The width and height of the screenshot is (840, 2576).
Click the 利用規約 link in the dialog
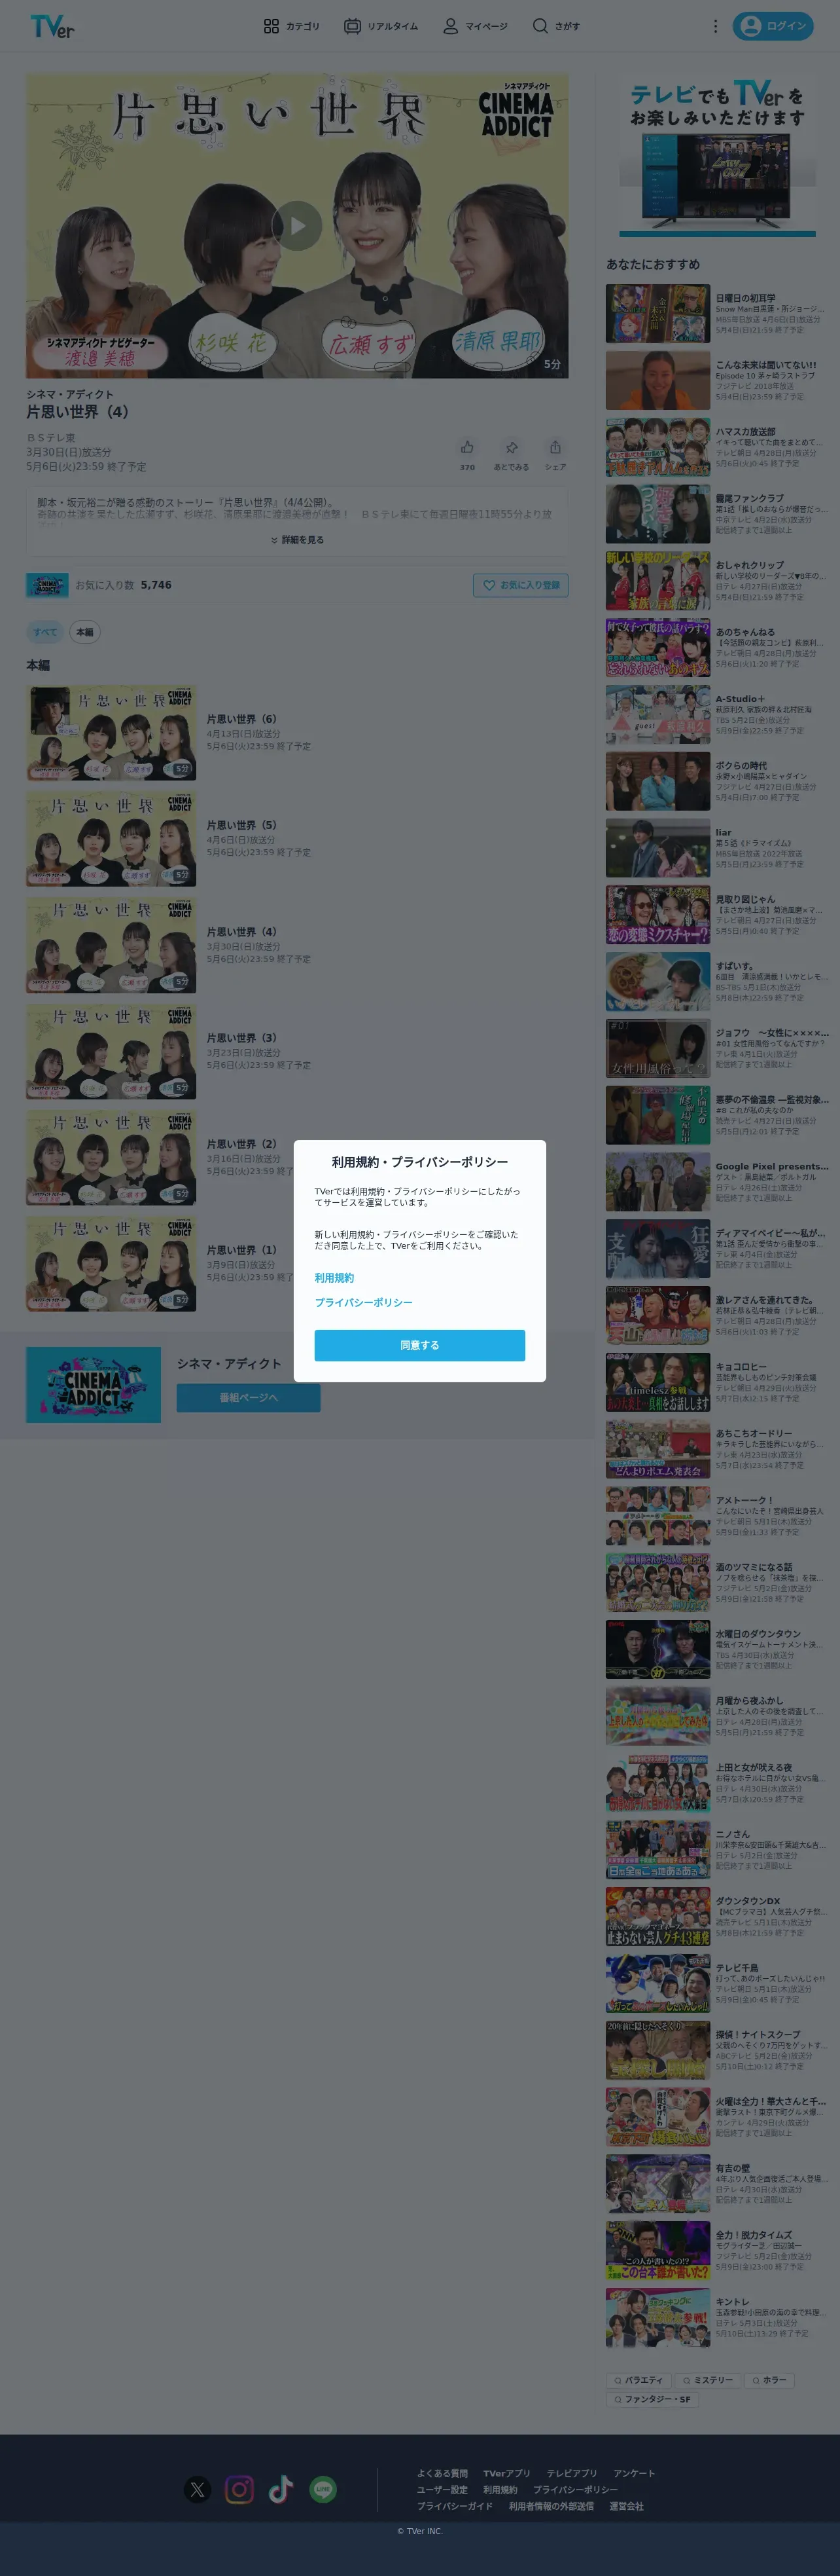tap(334, 1278)
